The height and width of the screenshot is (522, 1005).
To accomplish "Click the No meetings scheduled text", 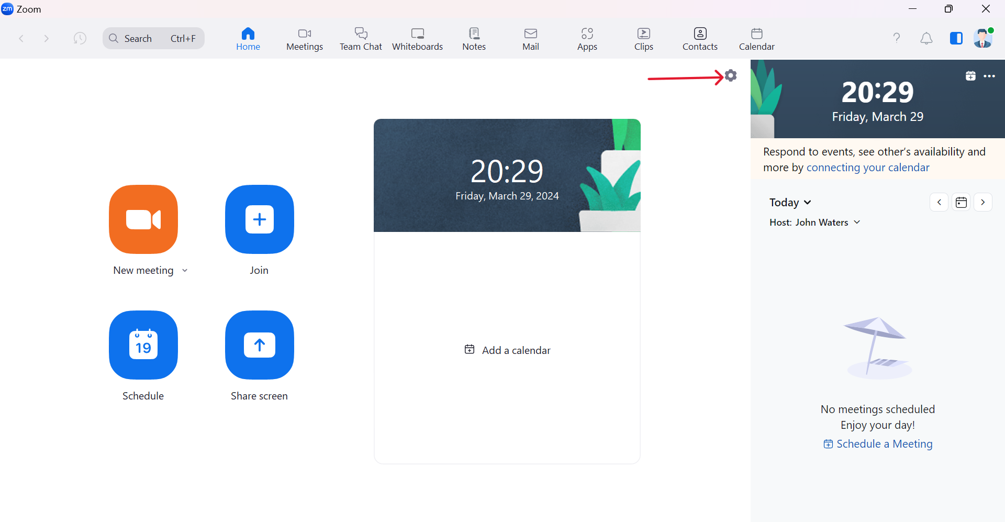I will [x=878, y=409].
